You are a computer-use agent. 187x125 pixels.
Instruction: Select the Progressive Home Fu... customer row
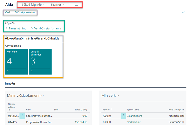39,122
